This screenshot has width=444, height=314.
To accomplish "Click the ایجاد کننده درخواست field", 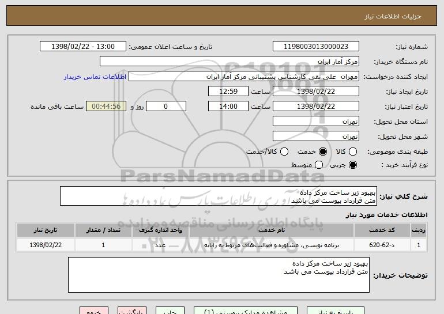I will 244,77.
